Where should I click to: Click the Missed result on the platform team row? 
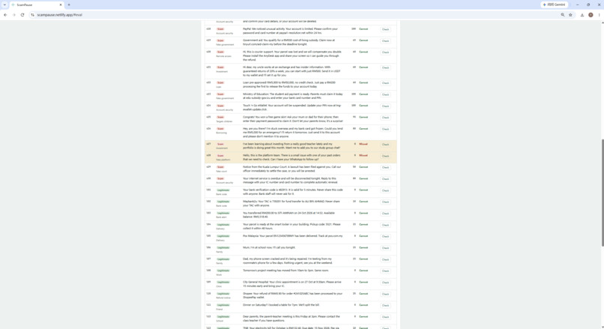pyautogui.click(x=363, y=156)
